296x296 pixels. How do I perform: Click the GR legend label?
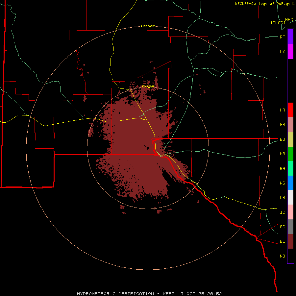(x=282, y=125)
